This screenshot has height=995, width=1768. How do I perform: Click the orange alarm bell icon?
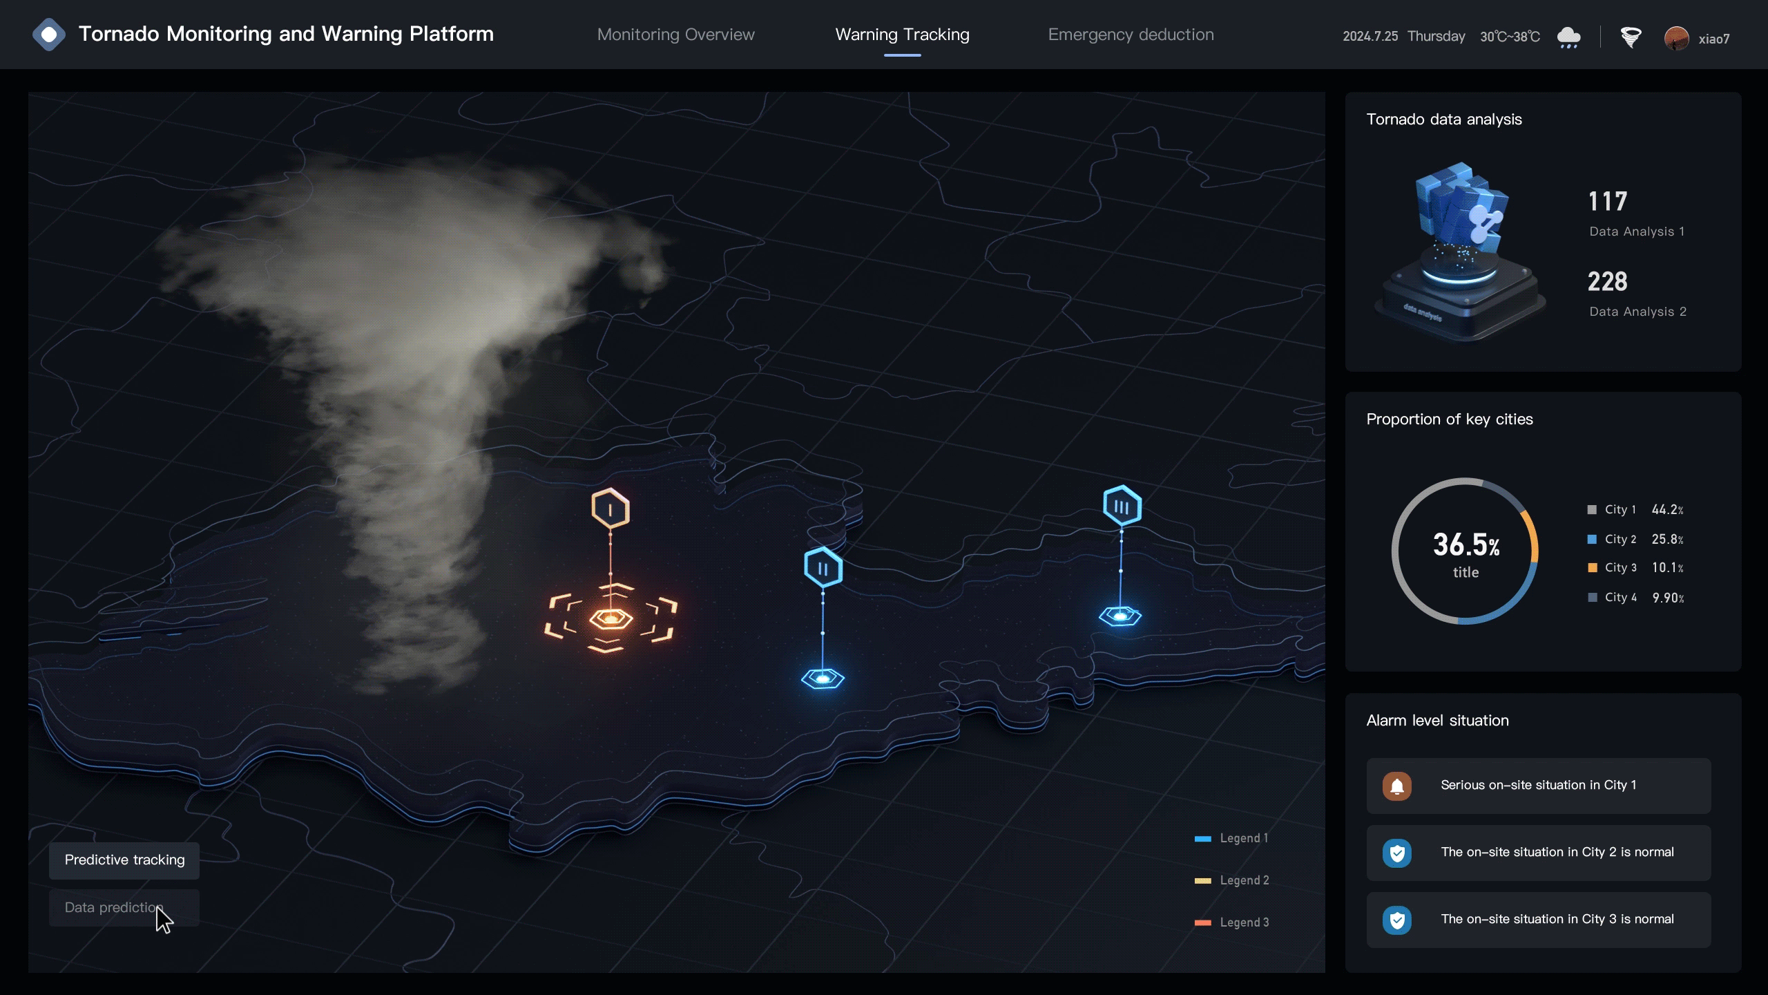pos(1397,786)
